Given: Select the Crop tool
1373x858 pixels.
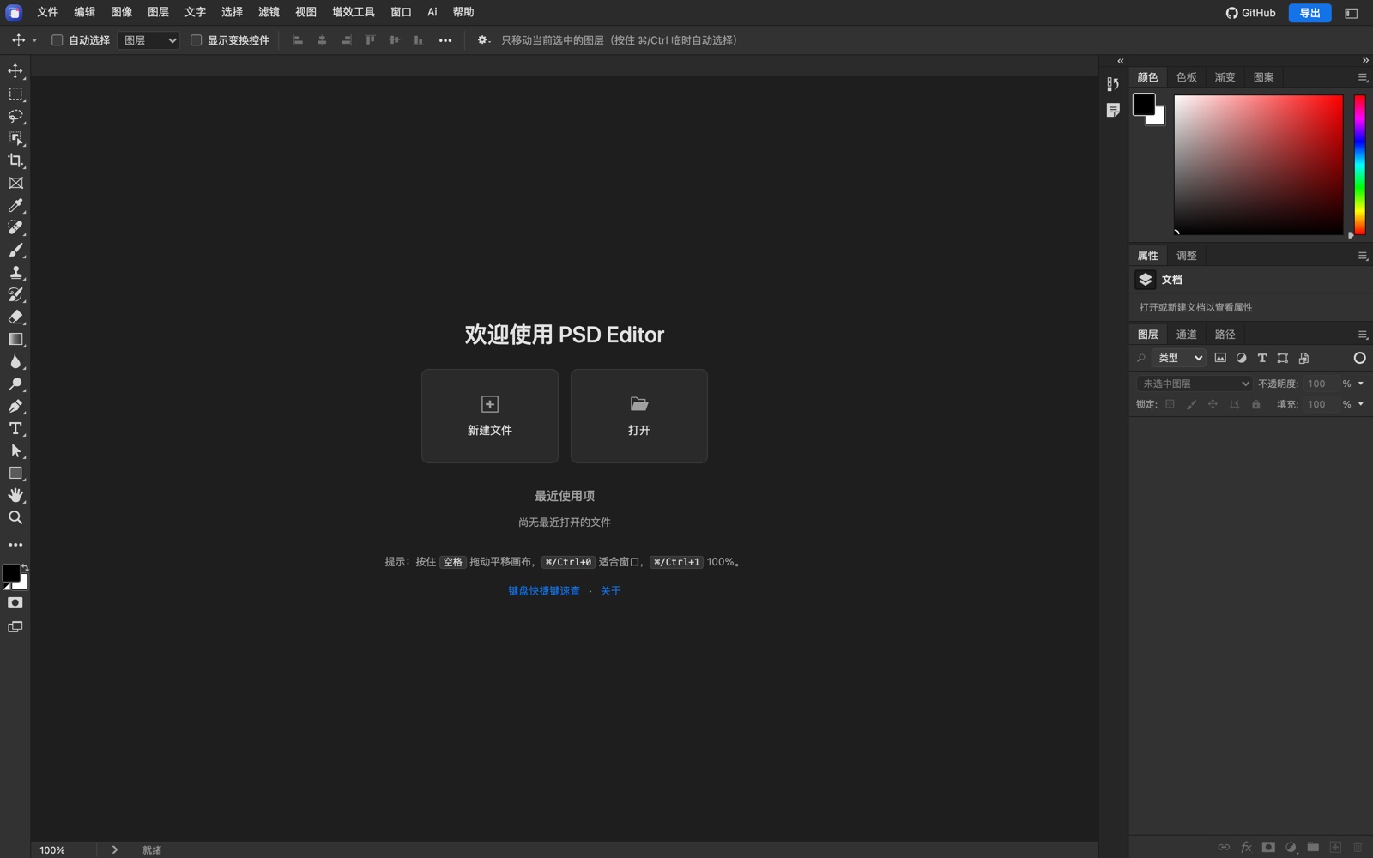Looking at the screenshot, I should (x=15, y=160).
